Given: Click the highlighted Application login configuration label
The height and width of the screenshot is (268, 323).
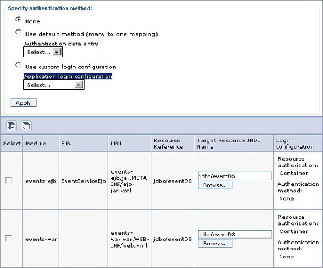Looking at the screenshot, I should 68,76.
